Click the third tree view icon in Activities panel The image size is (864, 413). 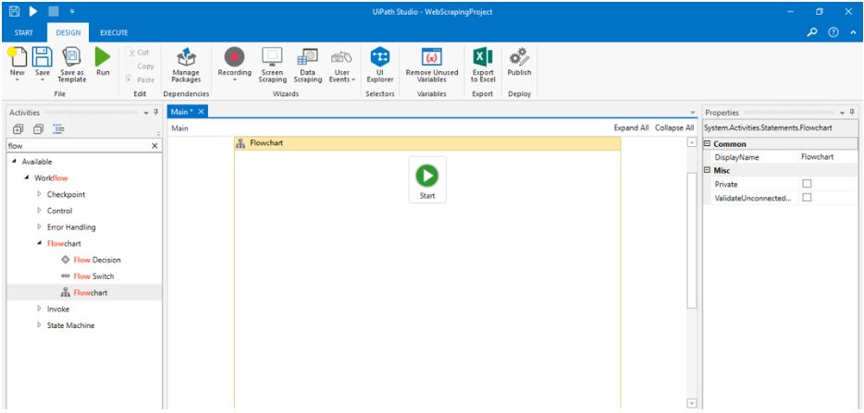click(x=58, y=129)
